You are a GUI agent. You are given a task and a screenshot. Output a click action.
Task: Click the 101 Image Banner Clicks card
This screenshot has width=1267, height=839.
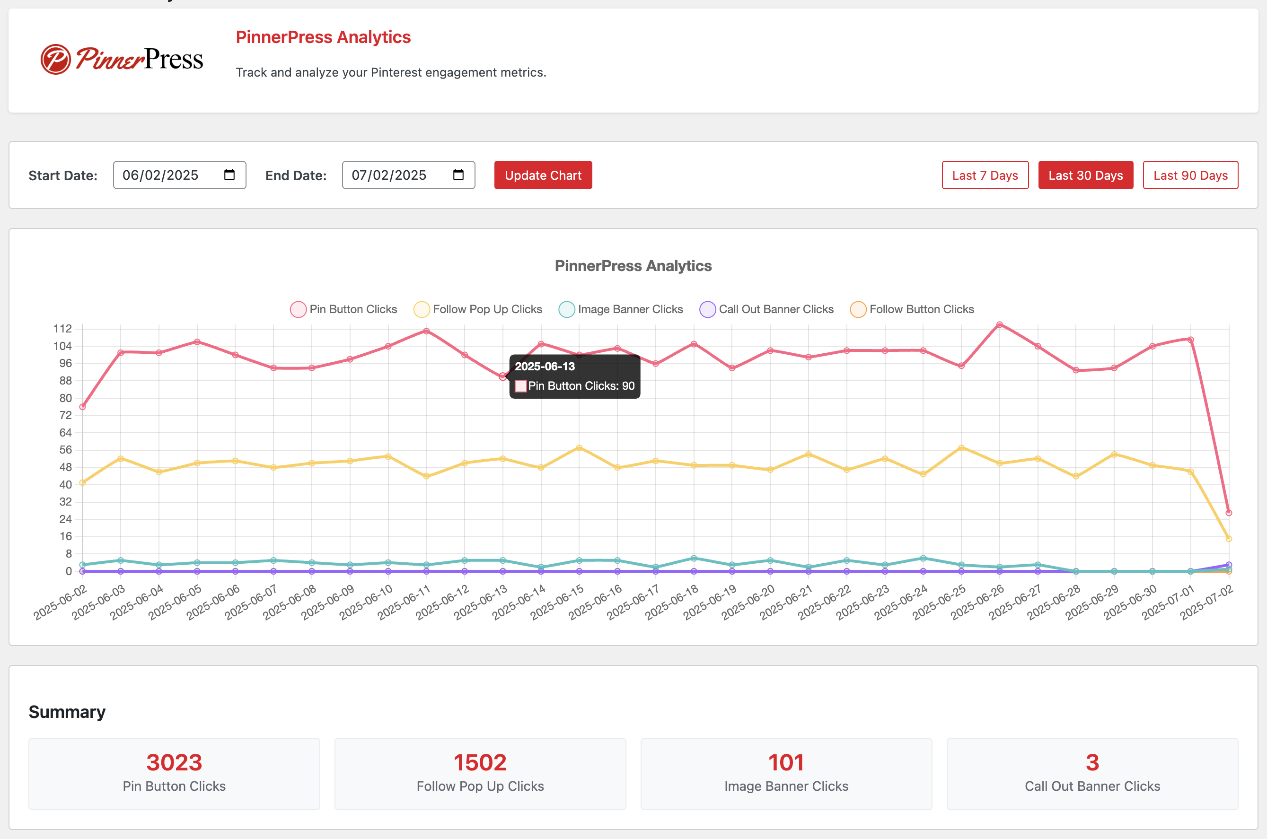click(x=786, y=773)
